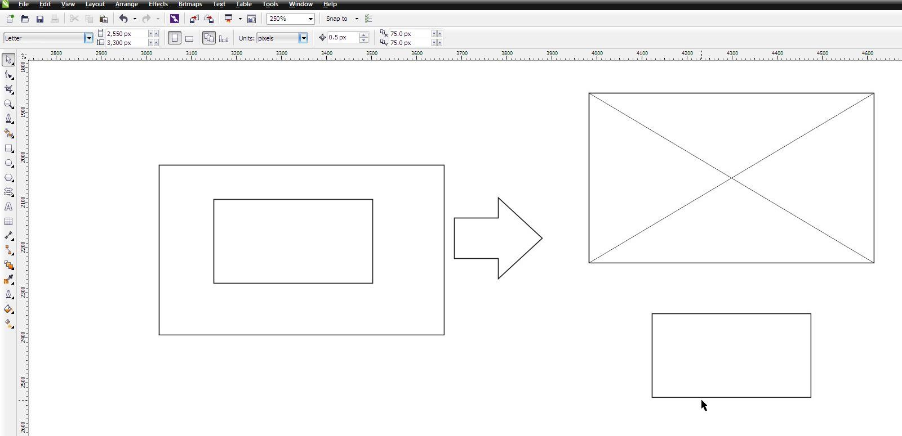The width and height of the screenshot is (902, 436).
Task: Open a file with folder icon
Action: pyautogui.click(x=25, y=19)
